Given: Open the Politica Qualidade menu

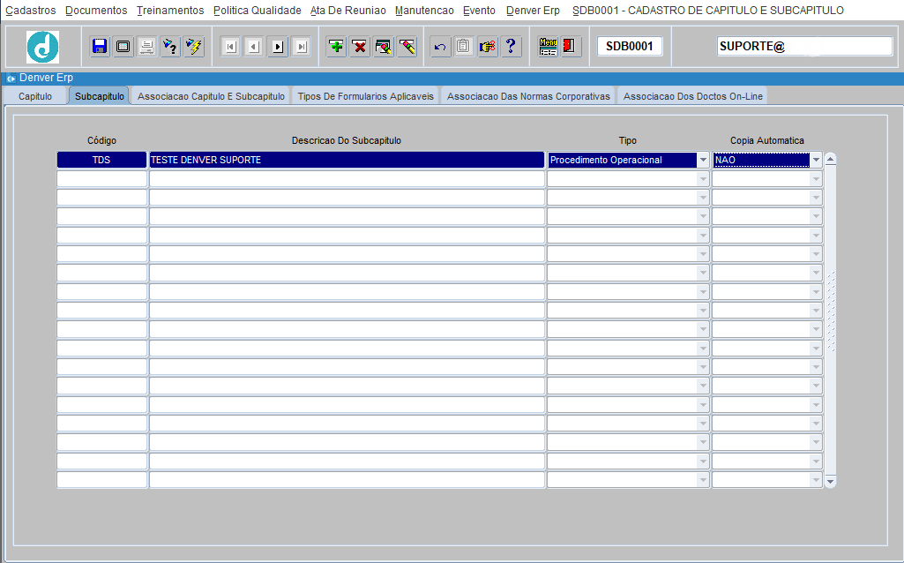Looking at the screenshot, I should (258, 11).
